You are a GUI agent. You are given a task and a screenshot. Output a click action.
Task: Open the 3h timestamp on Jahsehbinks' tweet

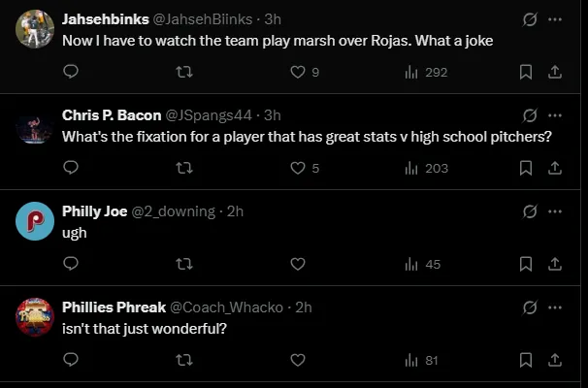tap(273, 18)
